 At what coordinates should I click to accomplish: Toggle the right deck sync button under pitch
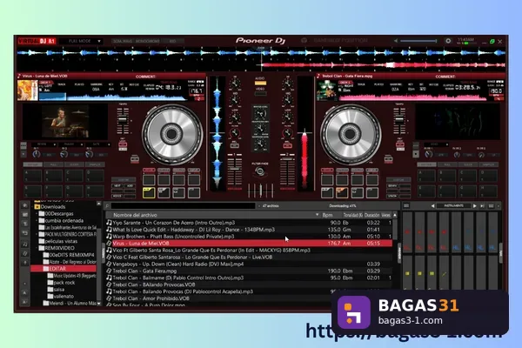[400, 145]
